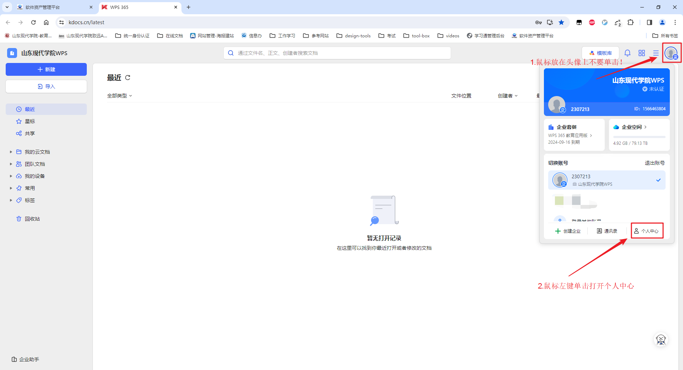Click the 我的云文档 folder icon
This screenshot has height=370, width=683.
click(19, 152)
